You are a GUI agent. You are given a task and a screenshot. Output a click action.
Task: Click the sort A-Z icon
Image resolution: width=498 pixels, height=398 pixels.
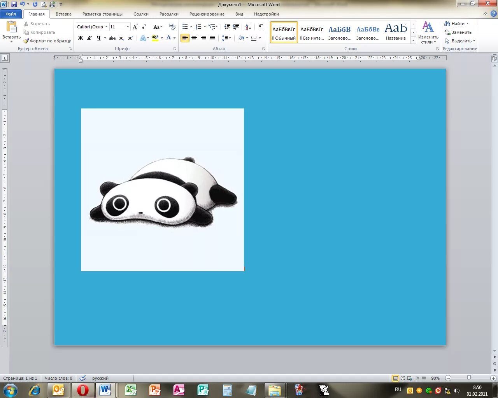(248, 27)
